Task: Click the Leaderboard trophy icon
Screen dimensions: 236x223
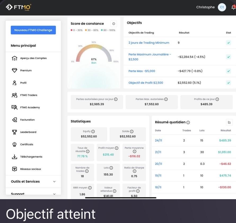Action: pyautogui.click(x=14, y=132)
